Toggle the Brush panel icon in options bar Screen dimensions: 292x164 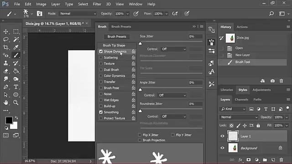click(39, 14)
